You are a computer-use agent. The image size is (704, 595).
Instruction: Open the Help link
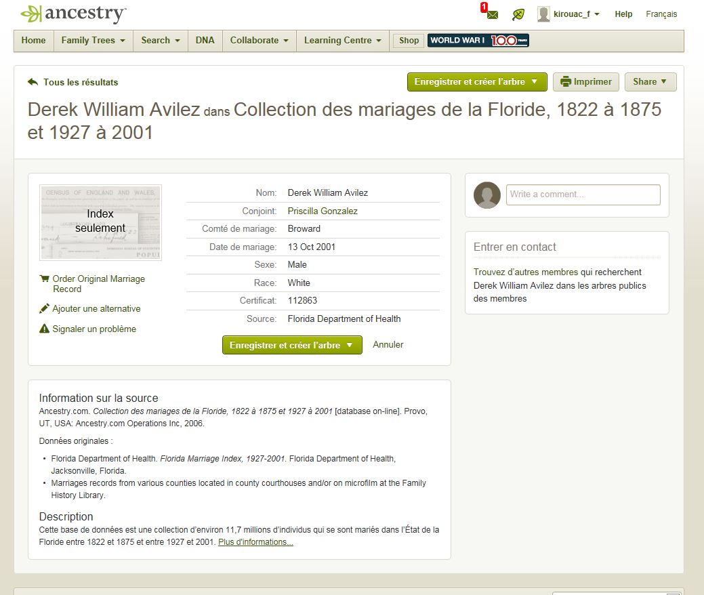tap(623, 14)
